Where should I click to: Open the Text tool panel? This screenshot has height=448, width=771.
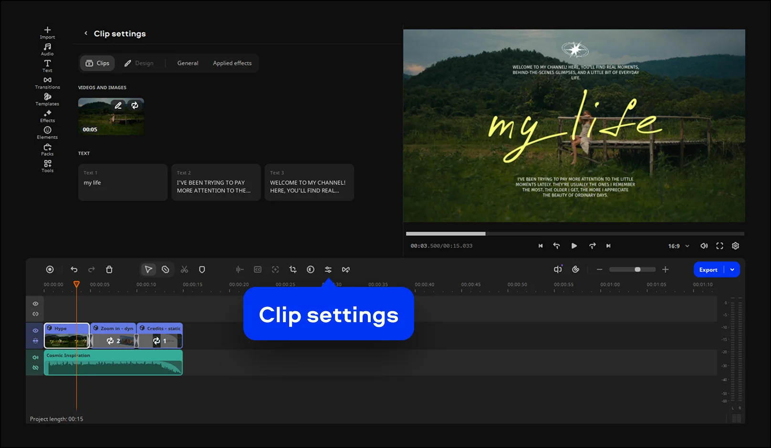[x=47, y=66]
